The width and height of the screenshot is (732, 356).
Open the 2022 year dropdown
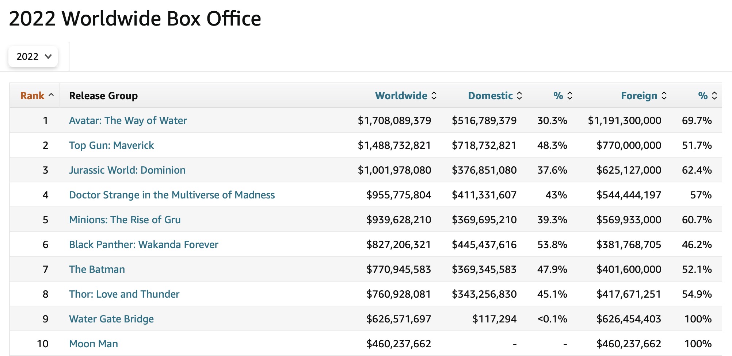pyautogui.click(x=33, y=57)
